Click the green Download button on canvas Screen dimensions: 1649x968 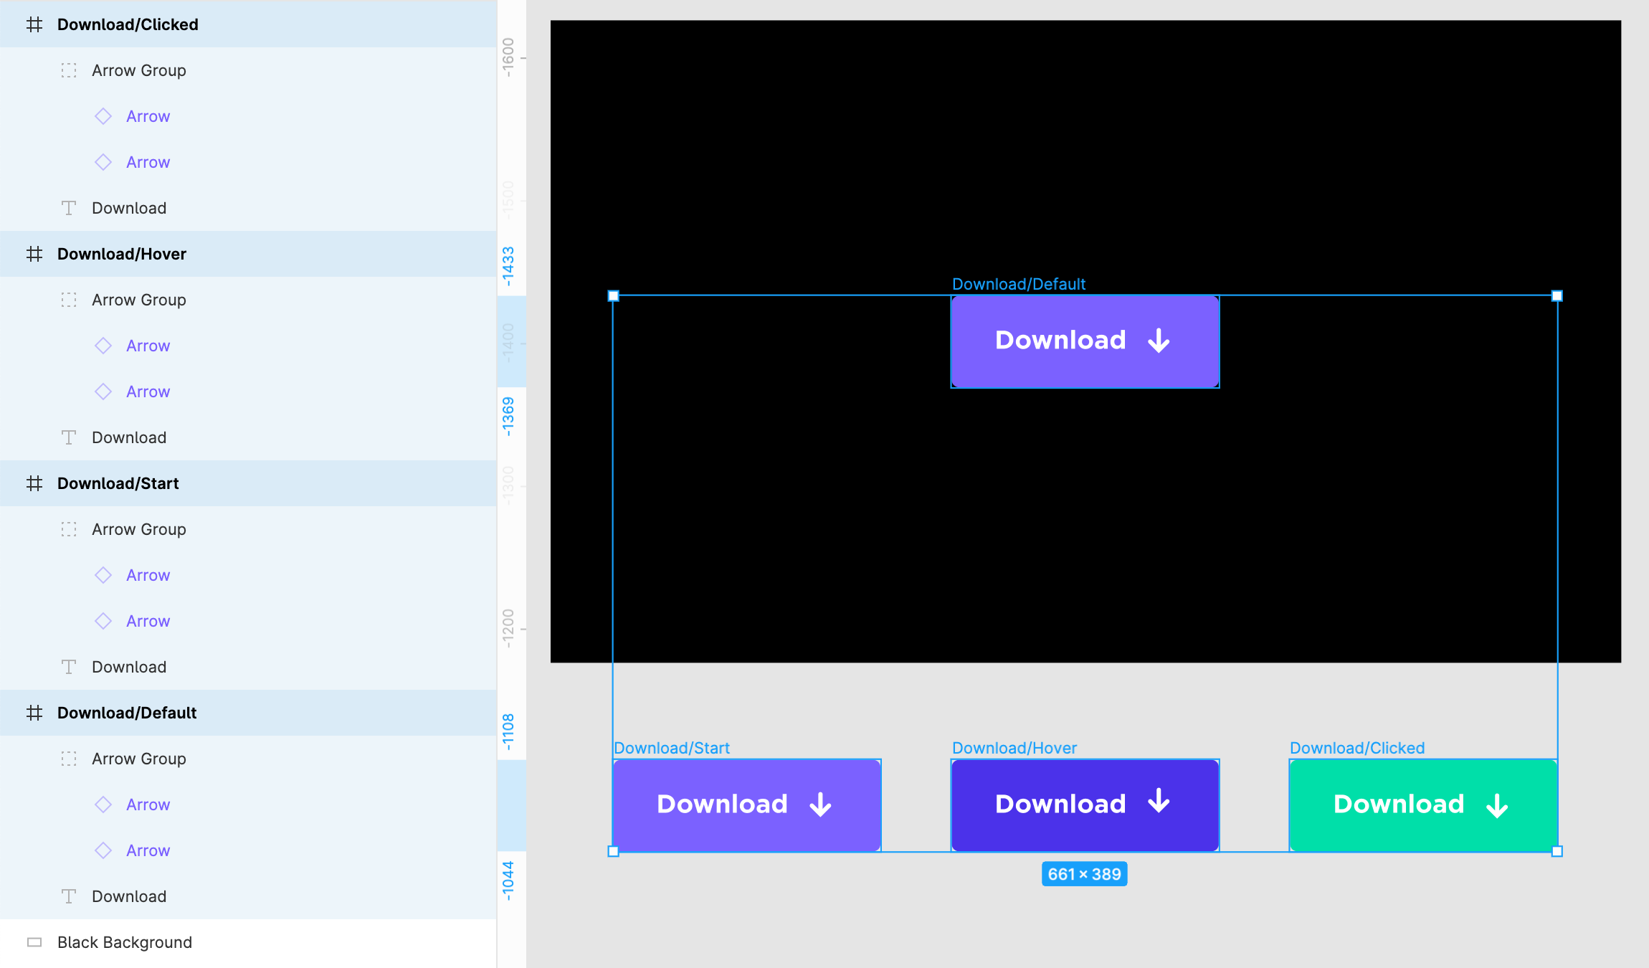1422,805
